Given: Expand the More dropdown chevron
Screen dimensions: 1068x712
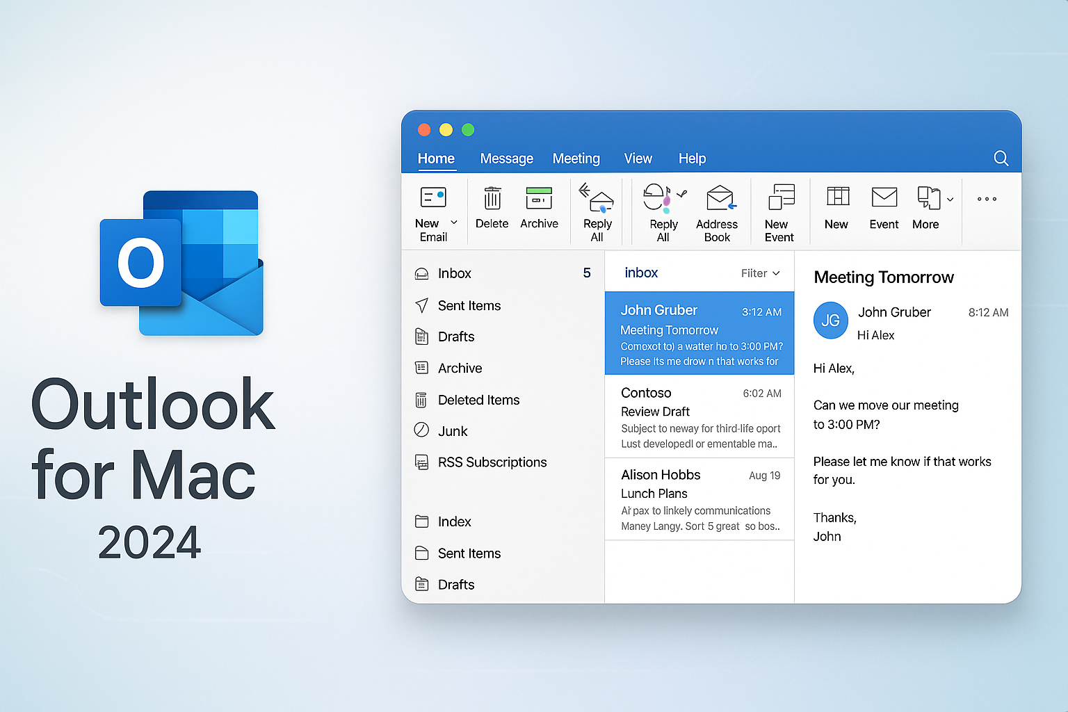Looking at the screenshot, I should [x=950, y=200].
